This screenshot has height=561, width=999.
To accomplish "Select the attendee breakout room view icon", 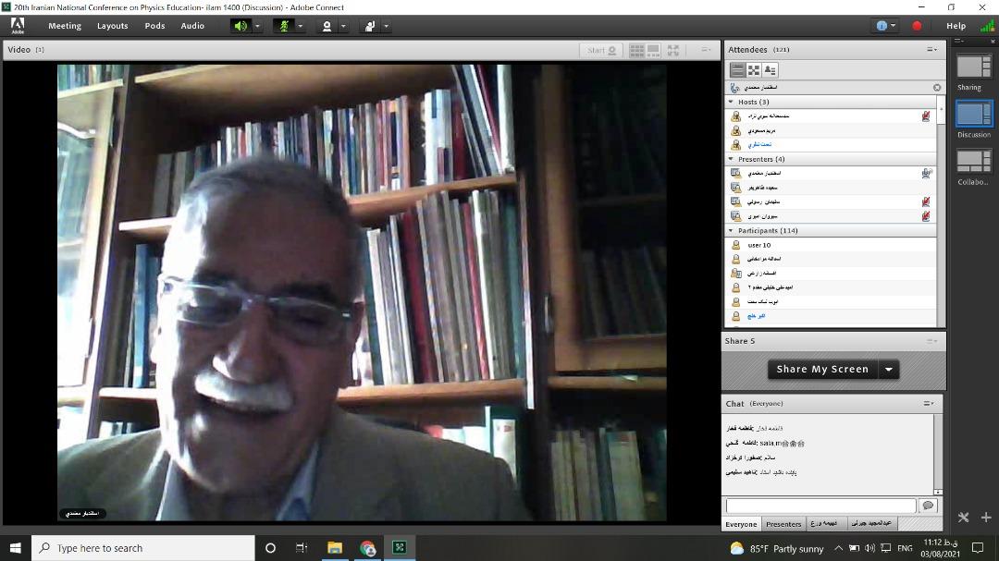I will pyautogui.click(x=754, y=70).
